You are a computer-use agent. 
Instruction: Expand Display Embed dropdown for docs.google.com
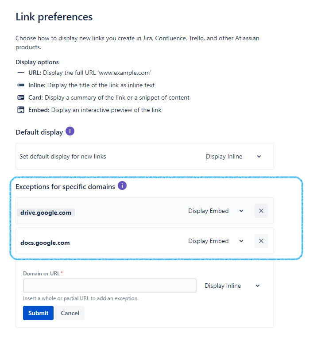pyautogui.click(x=216, y=241)
